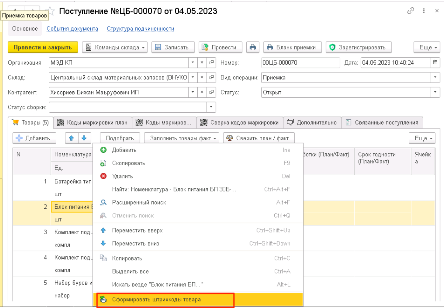
Task: Expand the Склад dropdown list
Action: [x=193, y=77]
